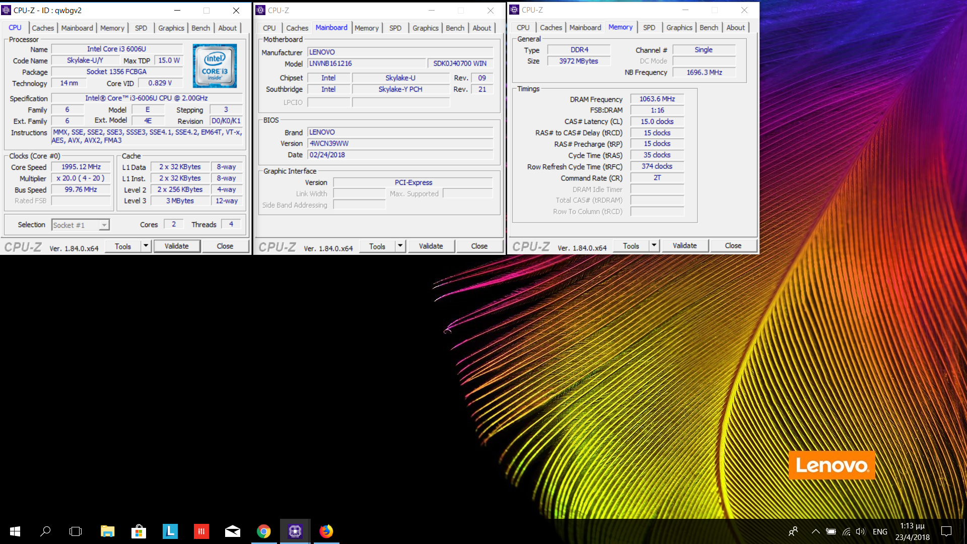Click Close button in the CPU window
967x544 pixels.
pos(225,246)
